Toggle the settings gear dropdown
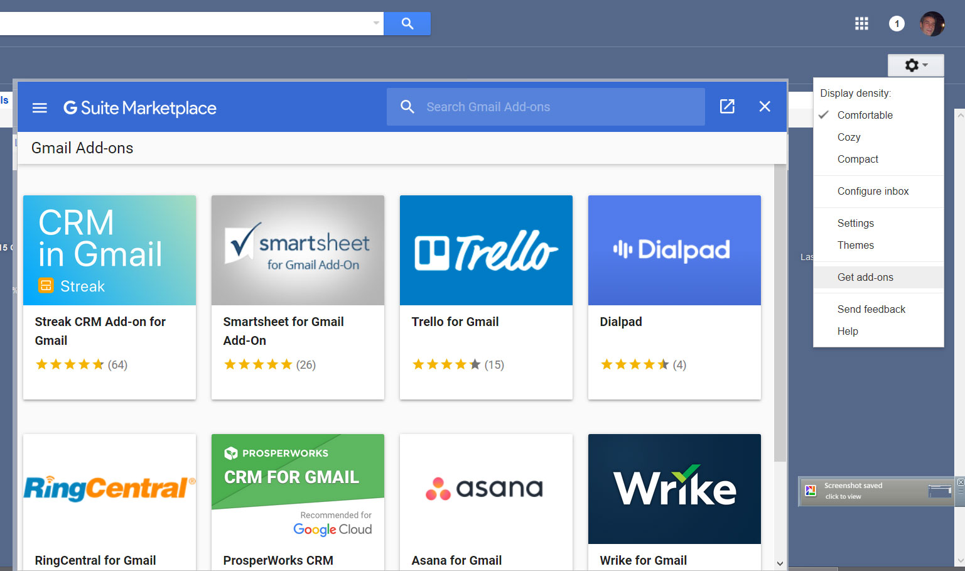 (x=916, y=65)
